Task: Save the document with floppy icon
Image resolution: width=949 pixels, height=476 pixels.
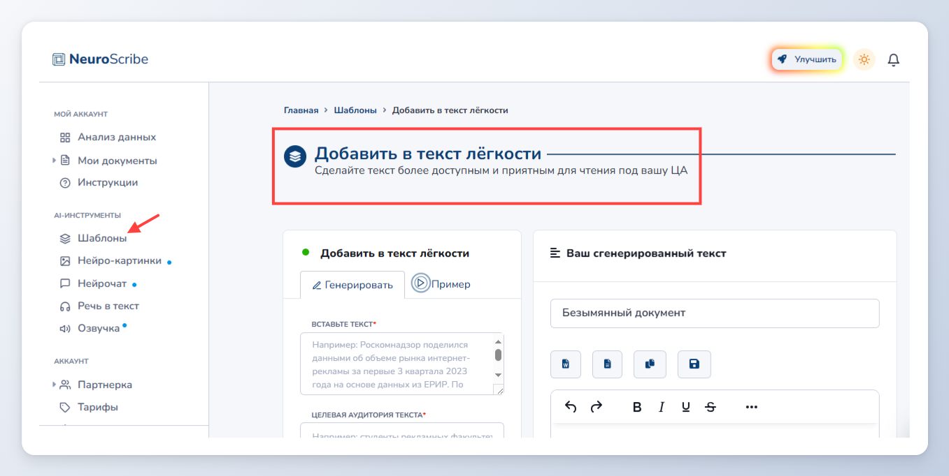Action: coord(694,364)
